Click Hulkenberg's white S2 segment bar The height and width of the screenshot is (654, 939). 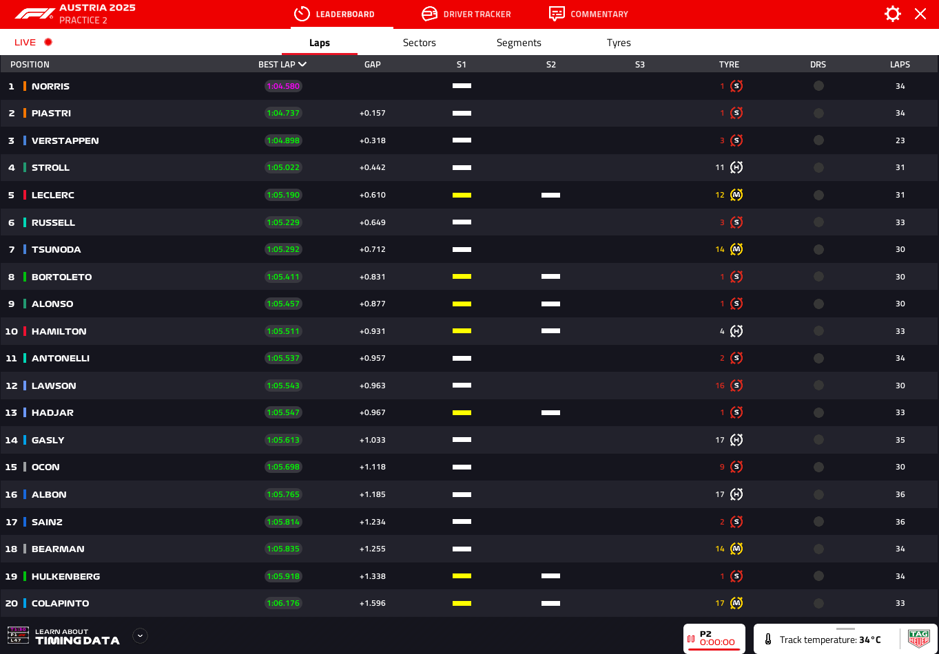click(550, 576)
